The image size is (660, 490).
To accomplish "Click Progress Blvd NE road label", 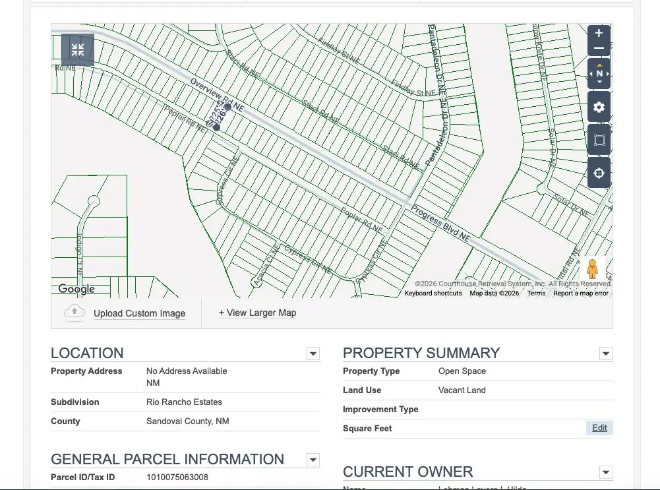I will point(440,223).
